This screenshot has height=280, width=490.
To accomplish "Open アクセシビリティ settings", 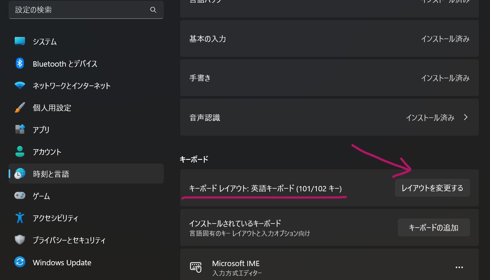I will [86, 218].
